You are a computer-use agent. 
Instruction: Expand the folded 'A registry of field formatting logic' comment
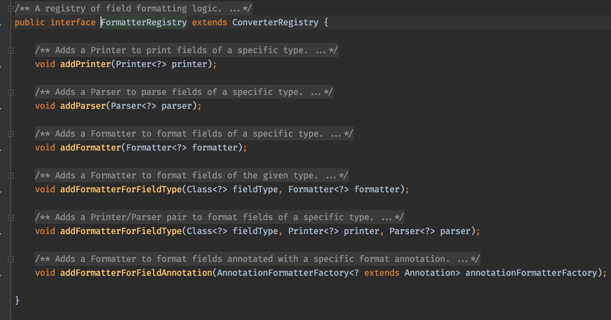[10, 9]
